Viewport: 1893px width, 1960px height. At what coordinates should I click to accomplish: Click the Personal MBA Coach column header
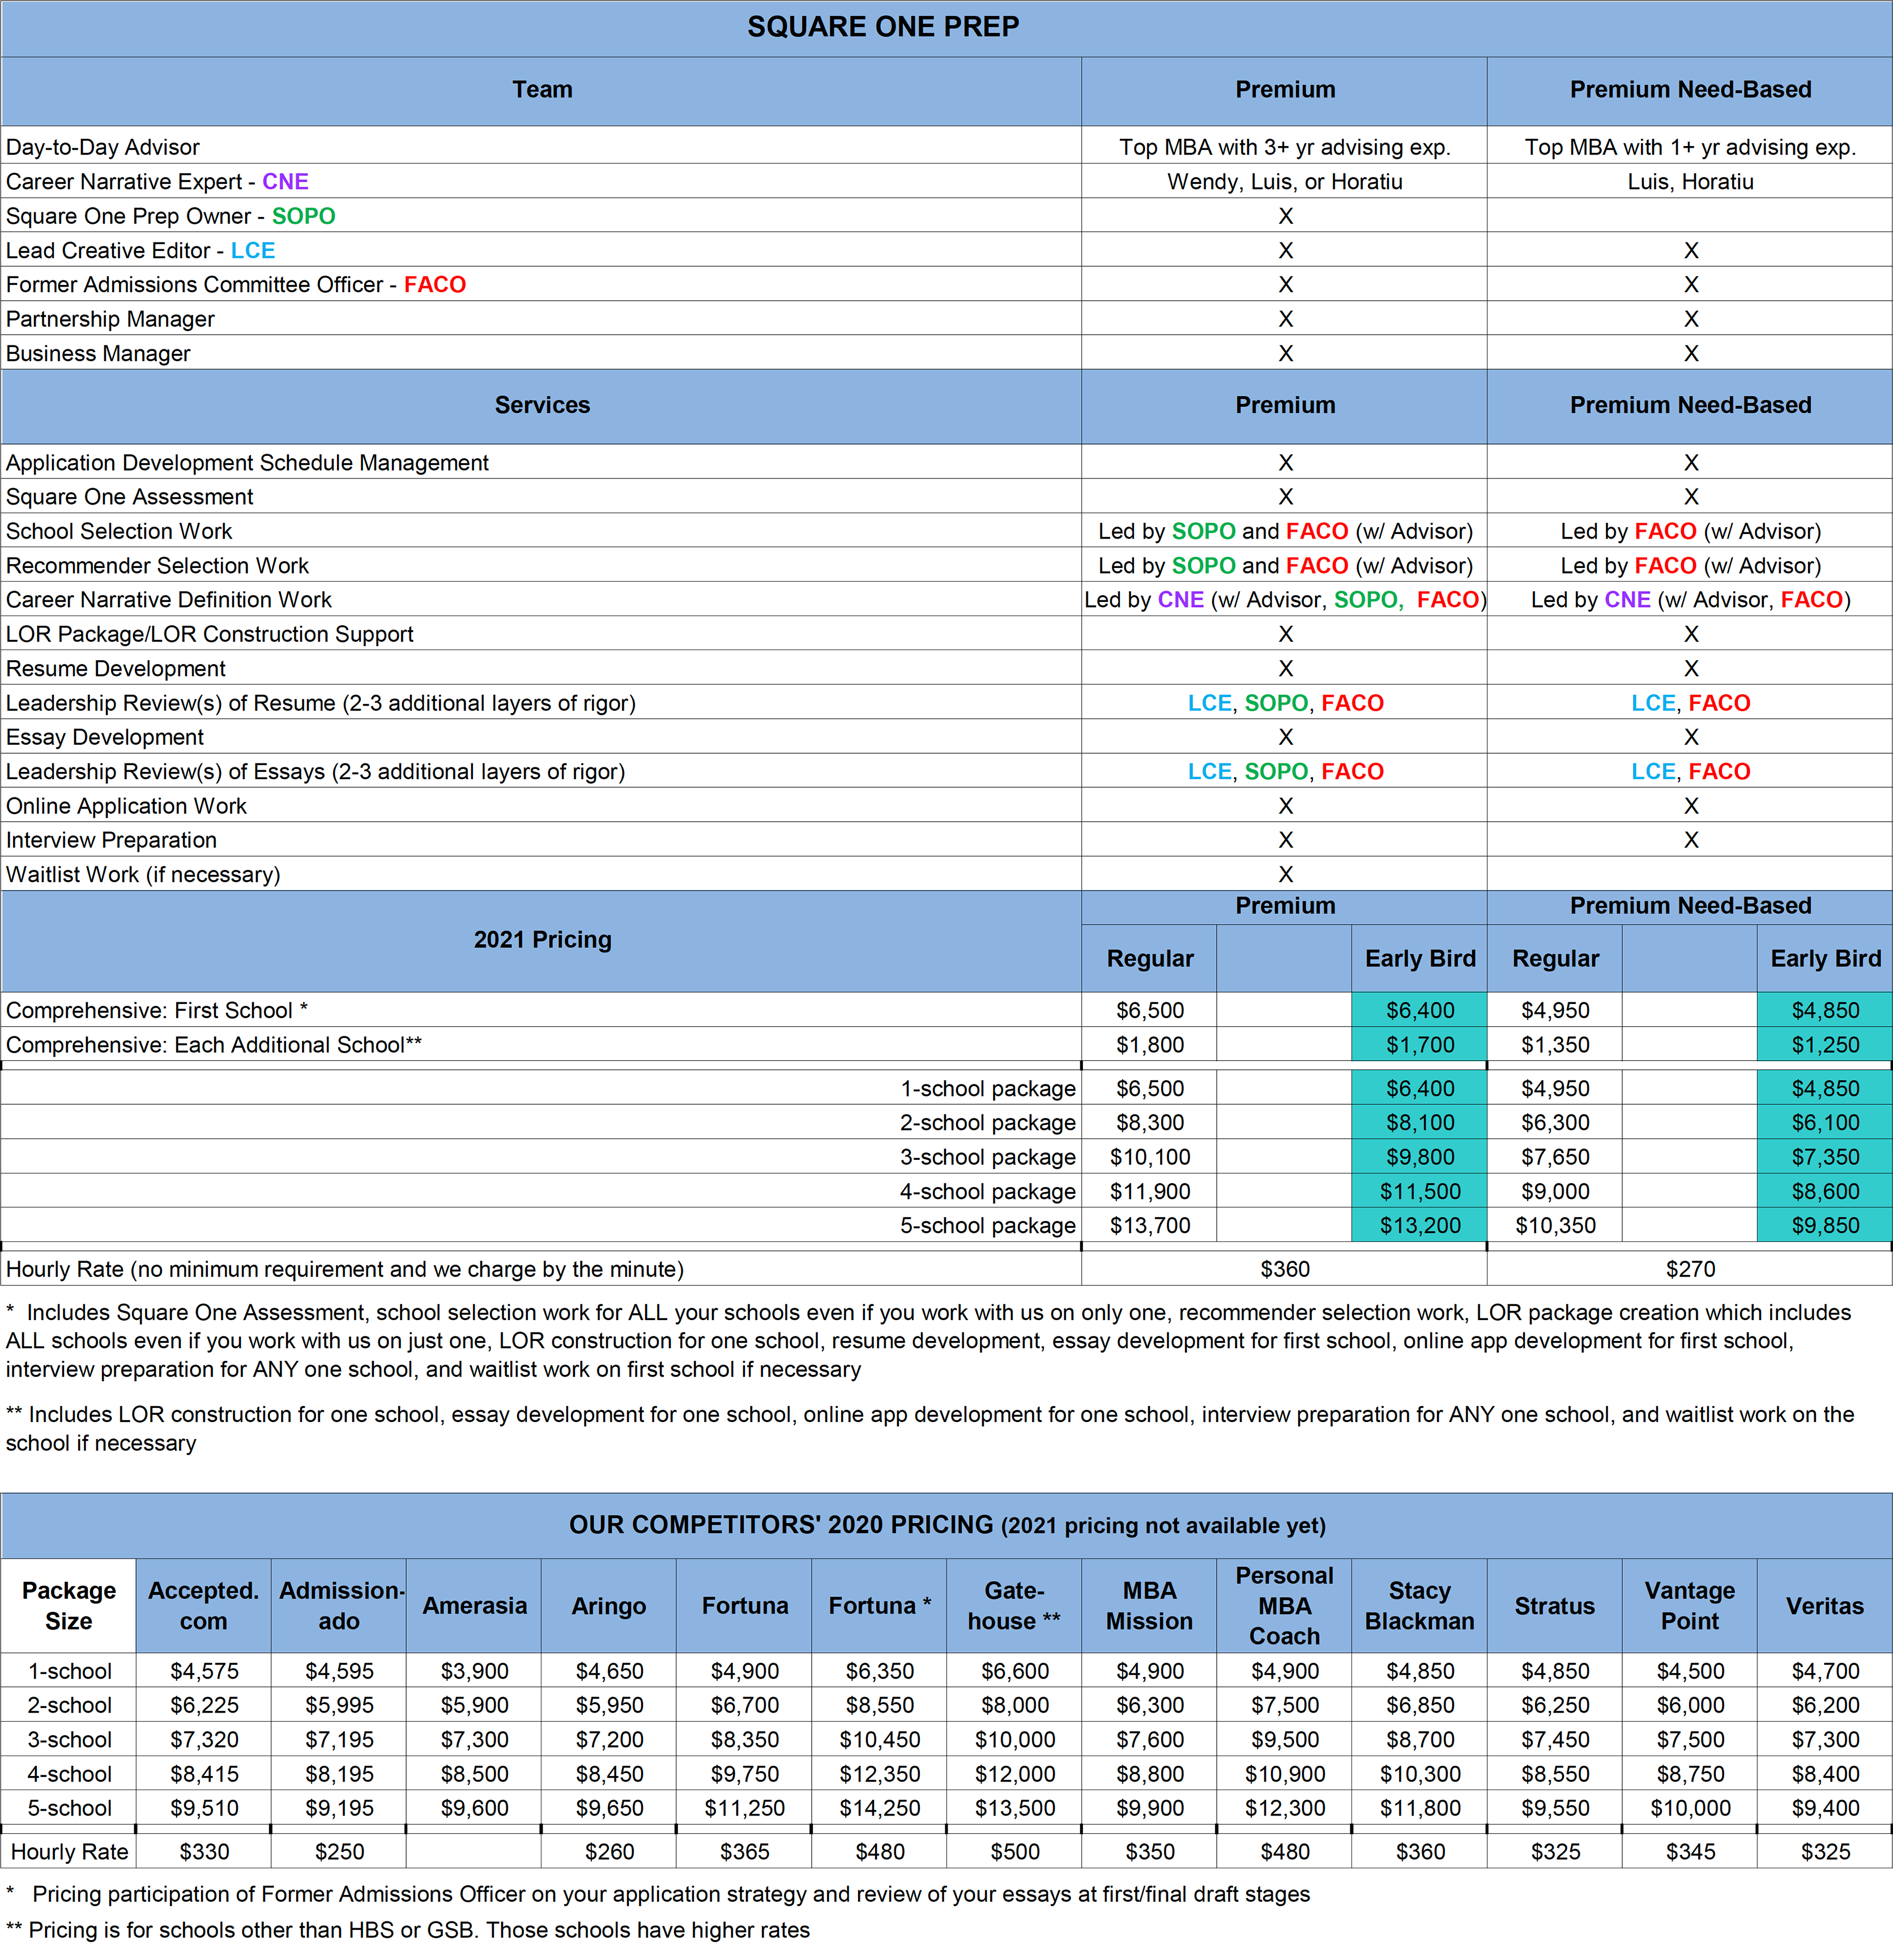point(1284,1605)
